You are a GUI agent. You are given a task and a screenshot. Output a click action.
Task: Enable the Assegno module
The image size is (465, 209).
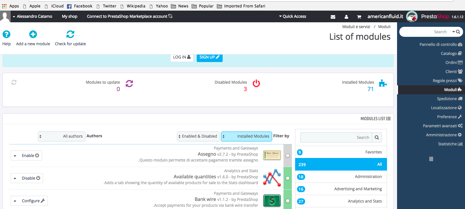[x=30, y=156]
